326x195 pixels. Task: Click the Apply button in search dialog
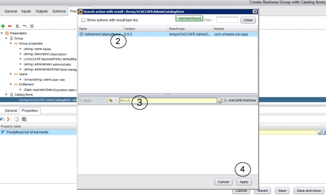244,182
